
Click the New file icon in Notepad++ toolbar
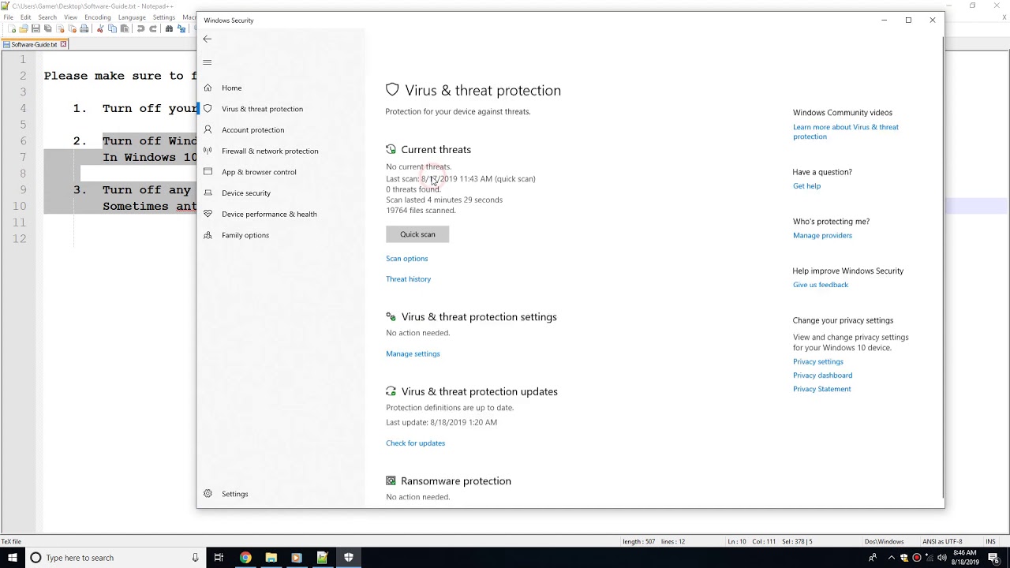tap(11, 29)
